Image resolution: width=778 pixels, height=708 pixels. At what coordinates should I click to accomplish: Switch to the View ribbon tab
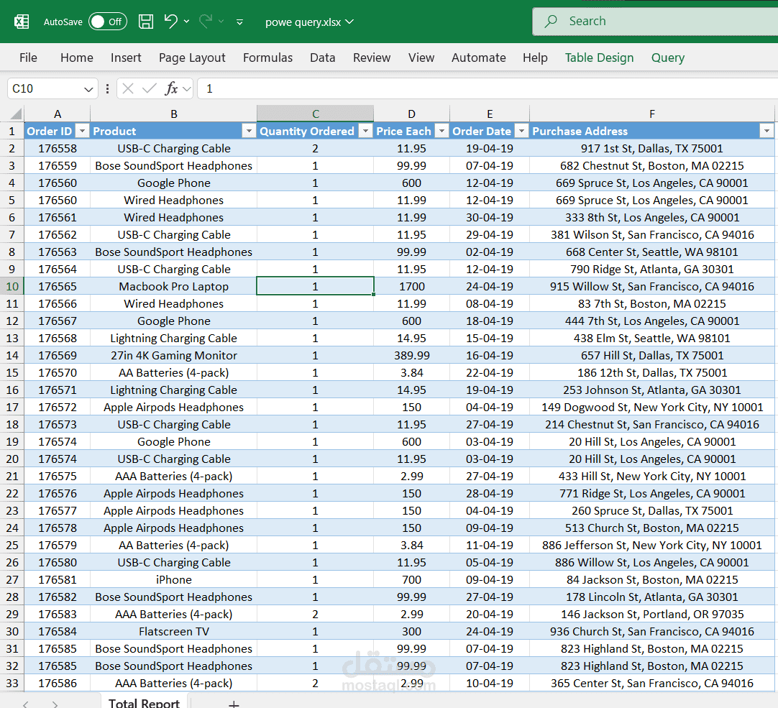tap(421, 58)
